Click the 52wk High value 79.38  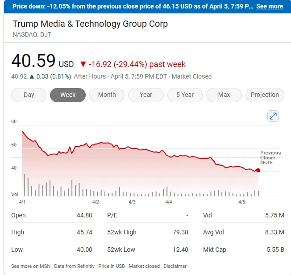[x=180, y=232]
